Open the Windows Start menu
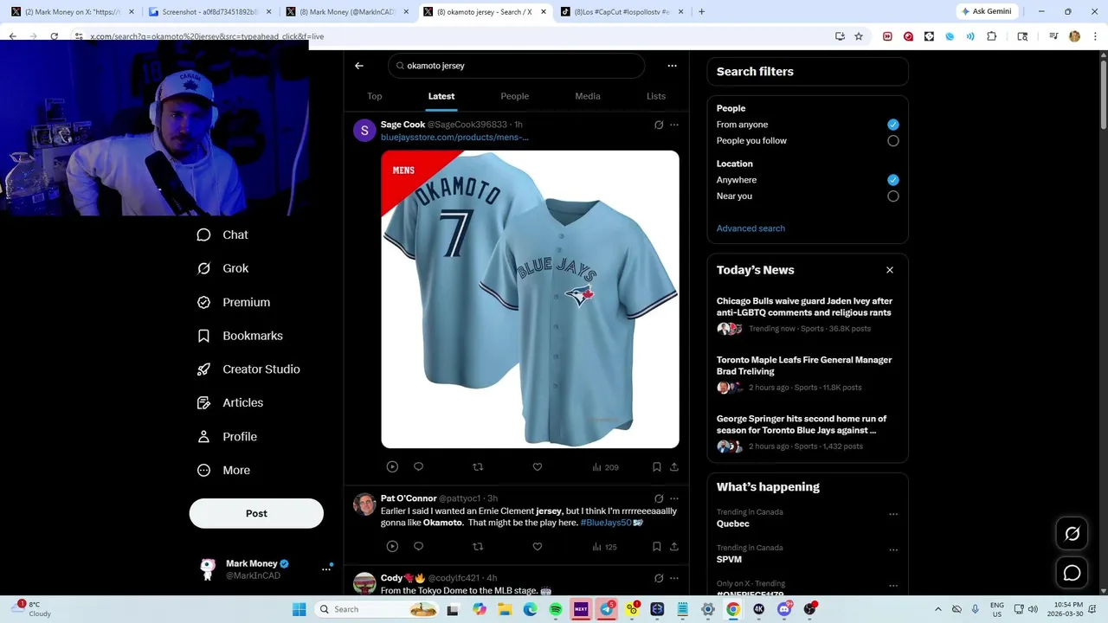1108x623 pixels. click(300, 609)
